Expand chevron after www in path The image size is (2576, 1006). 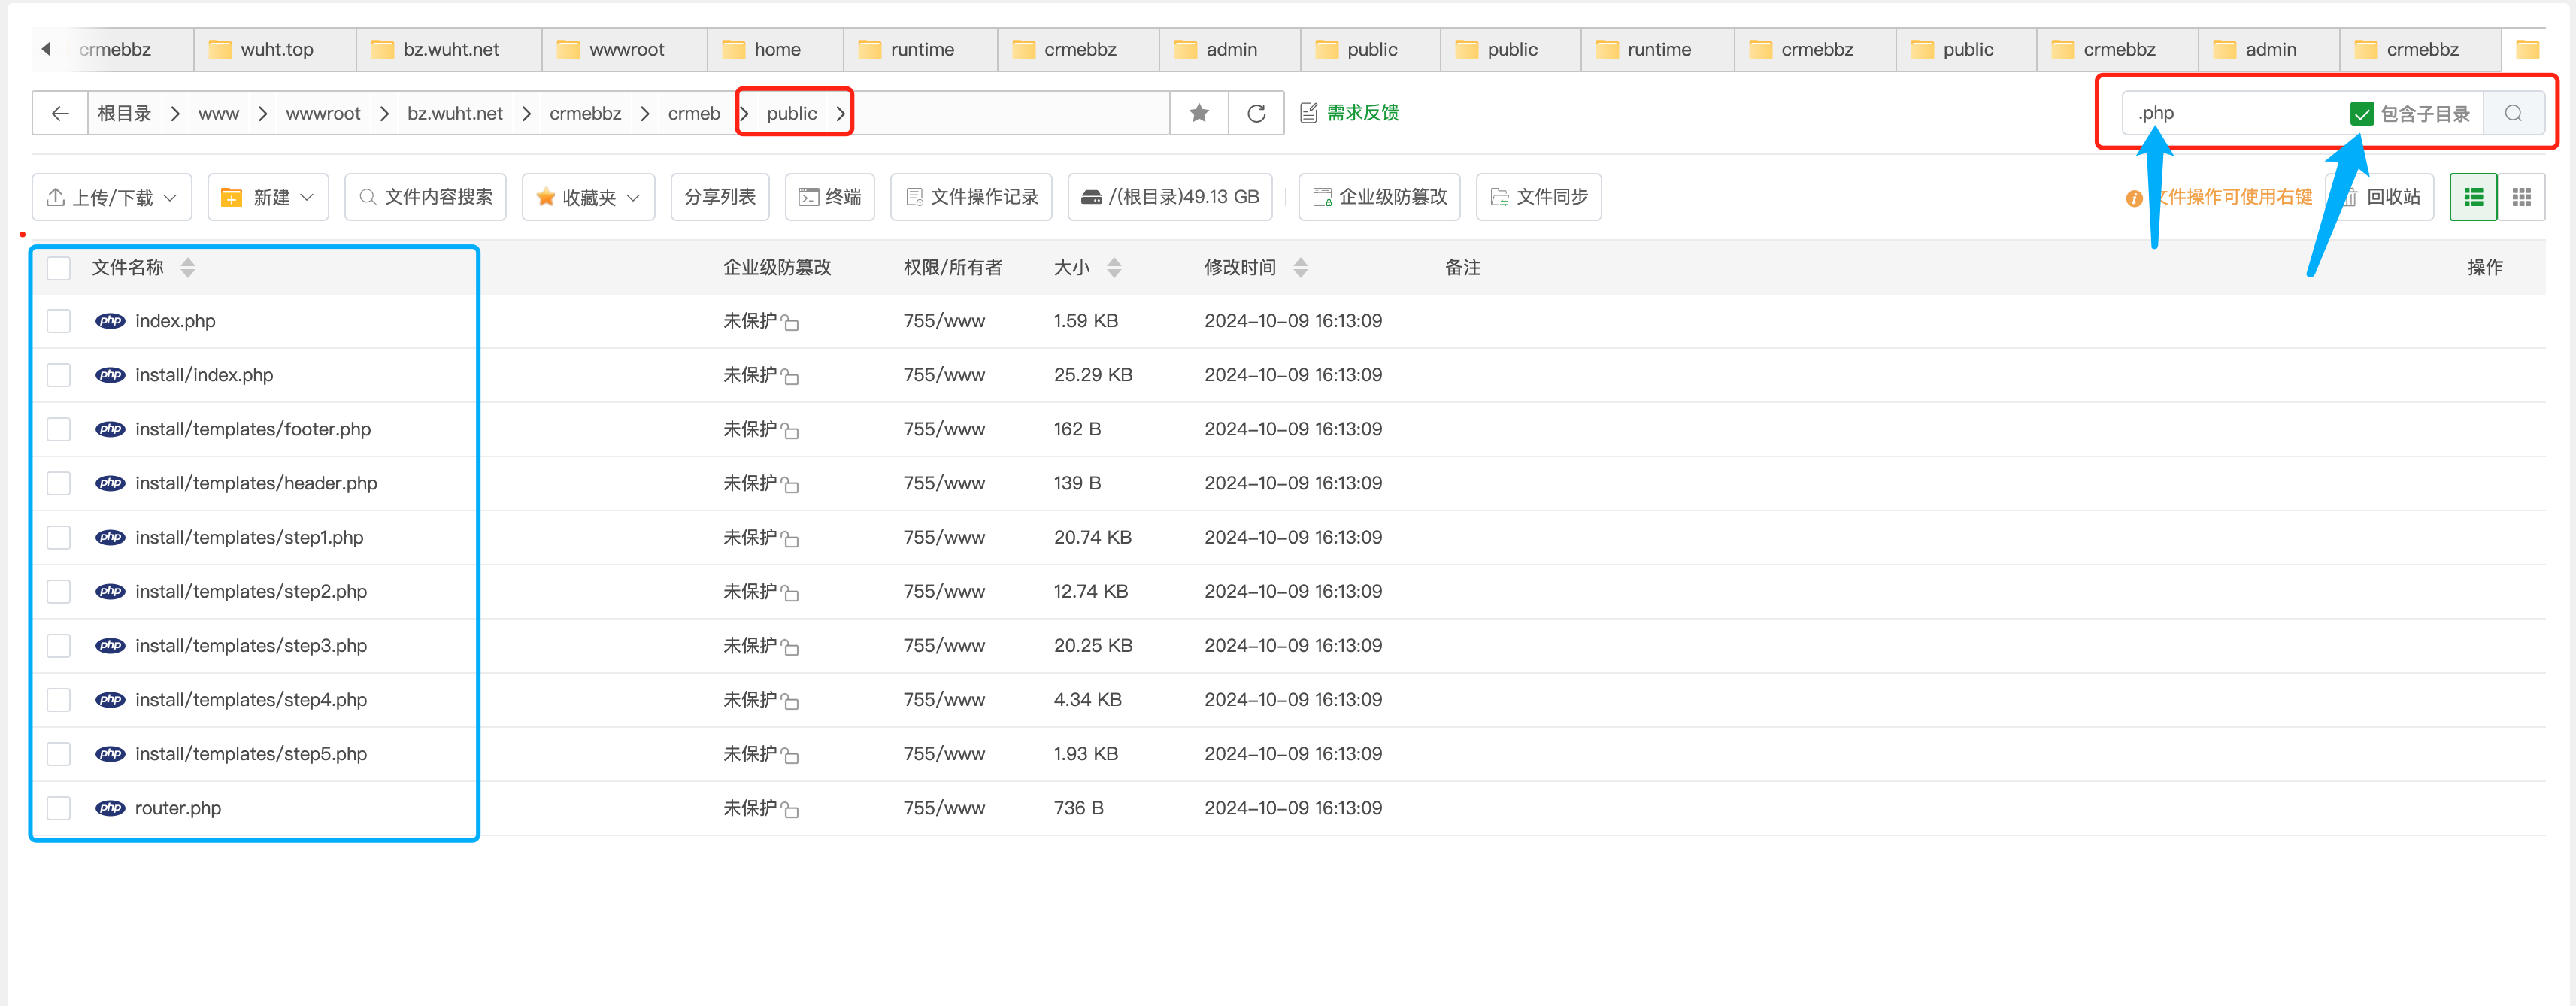pyautogui.click(x=263, y=113)
